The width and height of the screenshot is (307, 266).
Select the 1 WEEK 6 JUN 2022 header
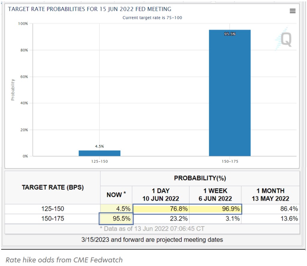click(215, 195)
